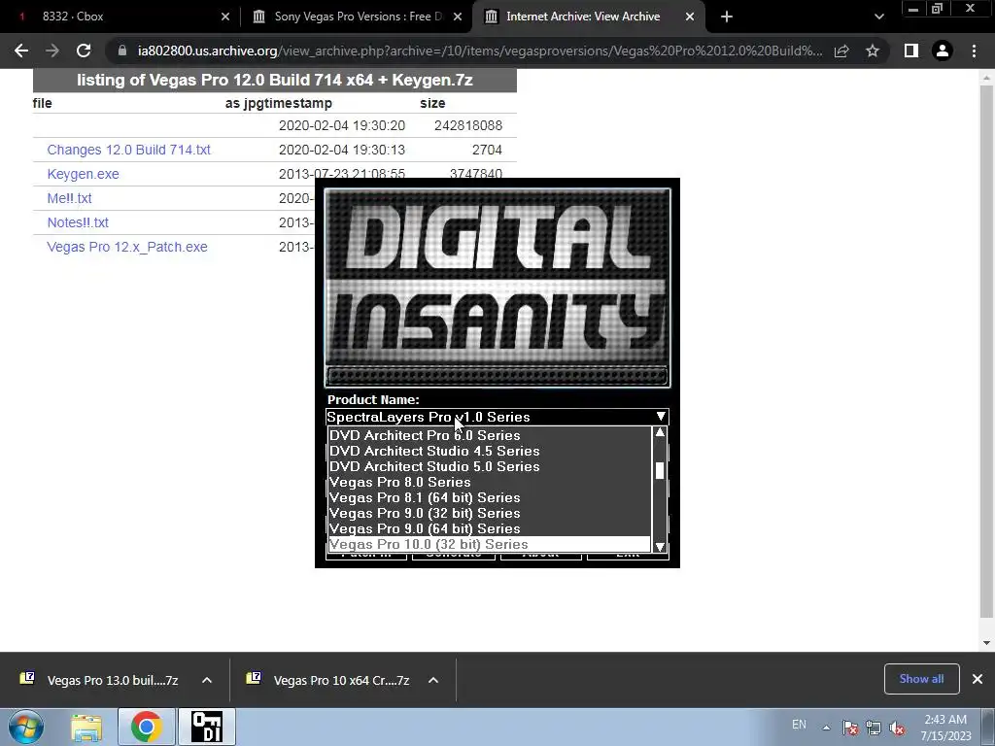The image size is (995, 746).
Task: Expand Vegas Pro 10 x64 download options chevron
Action: 433,680
